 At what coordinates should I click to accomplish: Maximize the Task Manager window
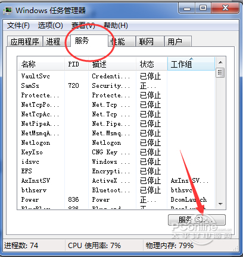tap(203, 8)
